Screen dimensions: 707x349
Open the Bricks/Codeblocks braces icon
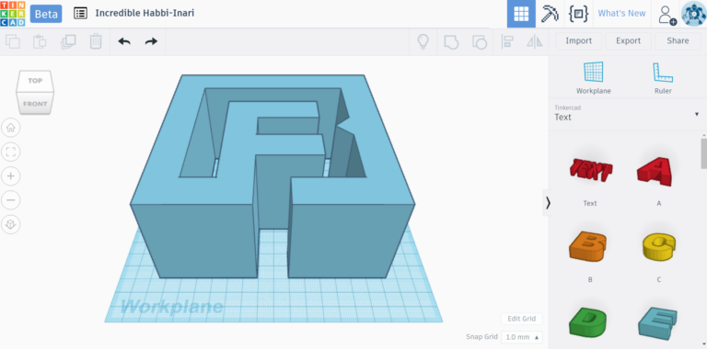click(x=578, y=14)
